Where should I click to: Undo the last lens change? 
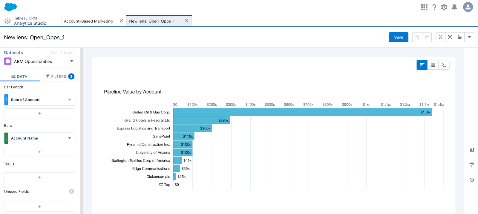click(417, 37)
